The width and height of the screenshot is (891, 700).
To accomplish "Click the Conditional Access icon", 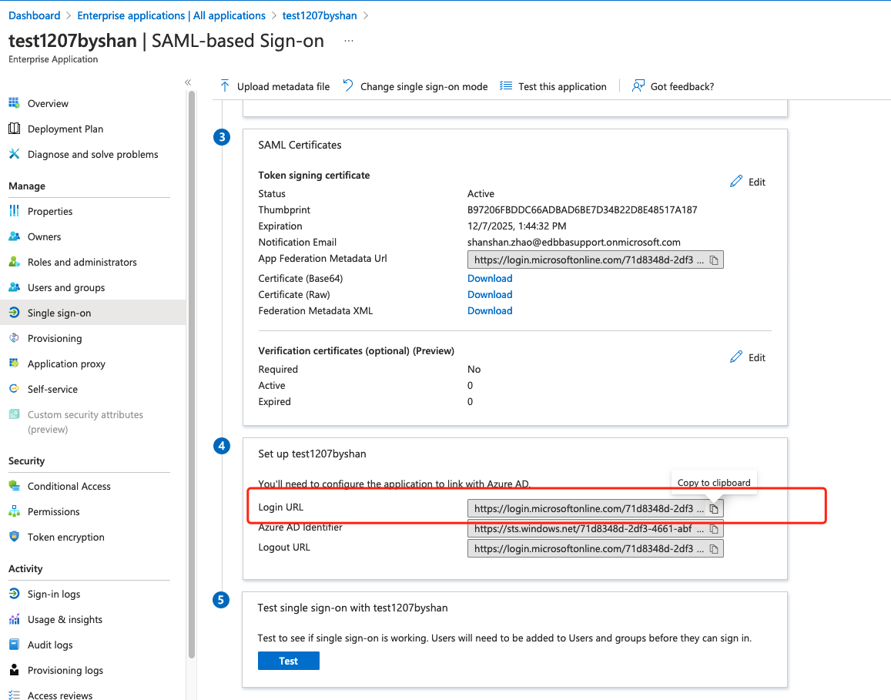I will click(14, 486).
